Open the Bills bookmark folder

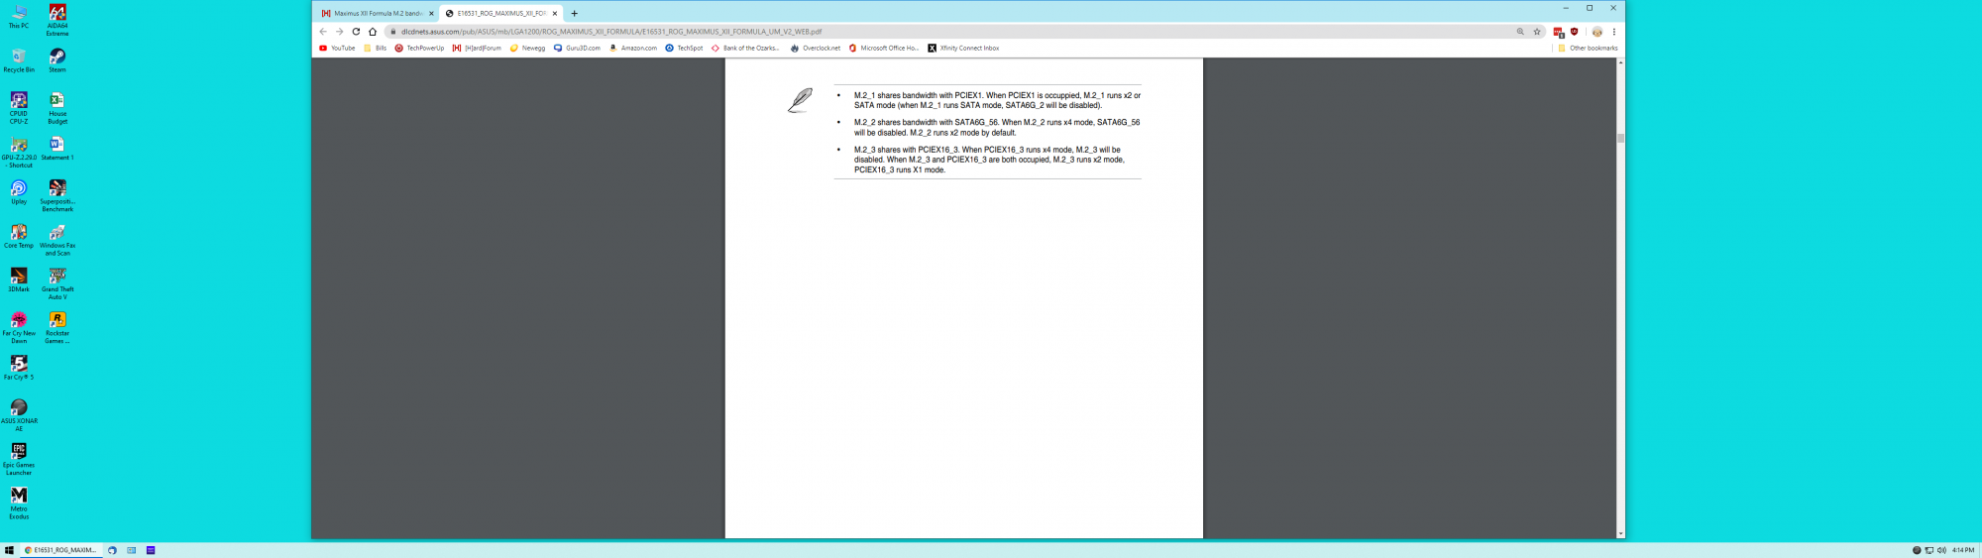click(376, 48)
